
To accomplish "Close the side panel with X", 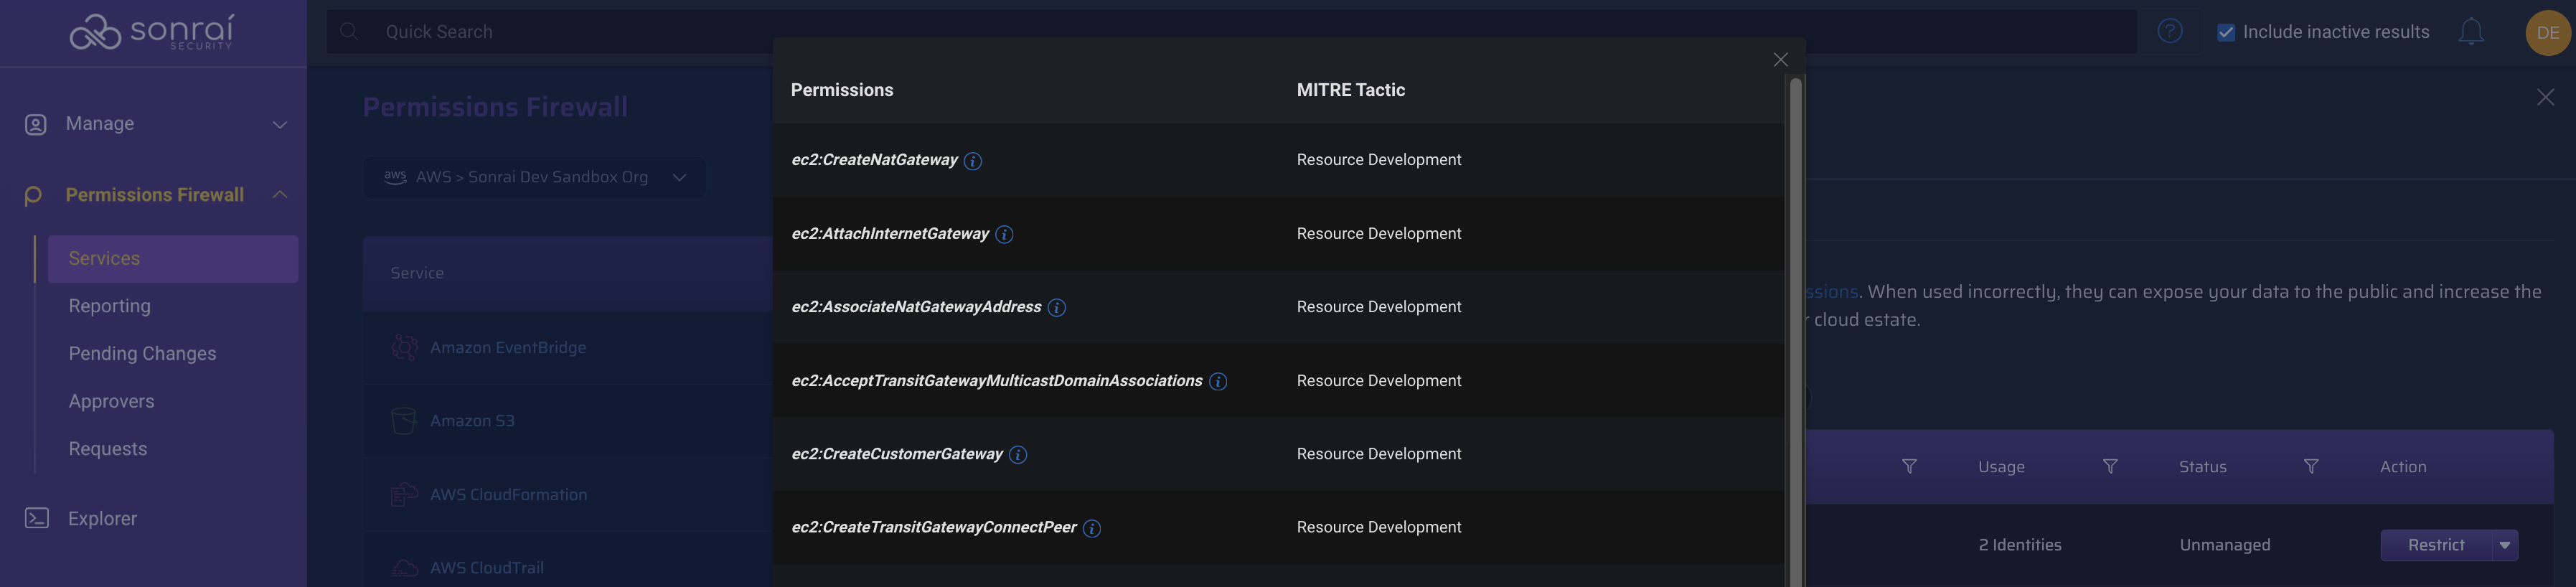I will [2545, 97].
